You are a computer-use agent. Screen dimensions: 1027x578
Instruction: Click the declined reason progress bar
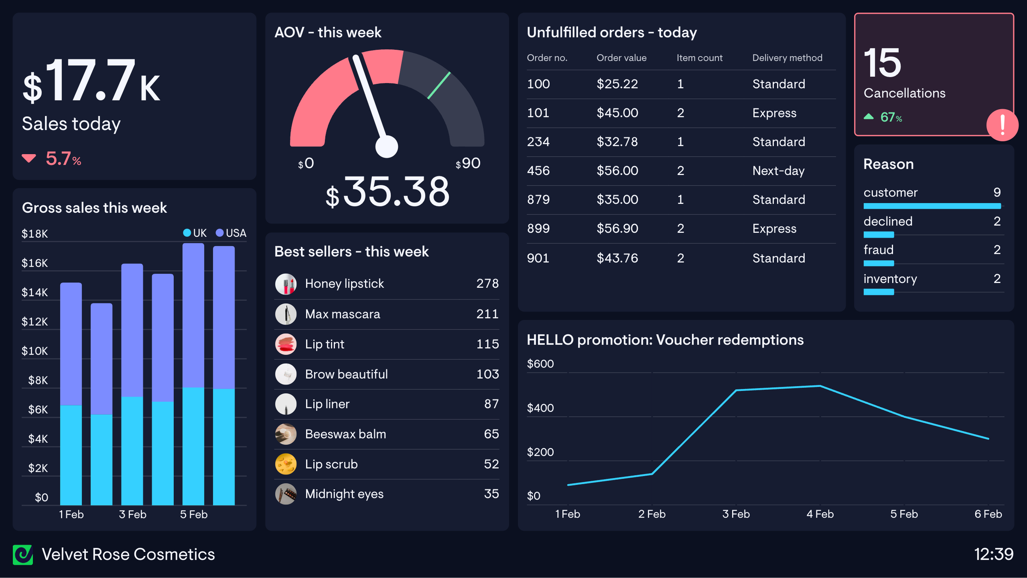(879, 235)
